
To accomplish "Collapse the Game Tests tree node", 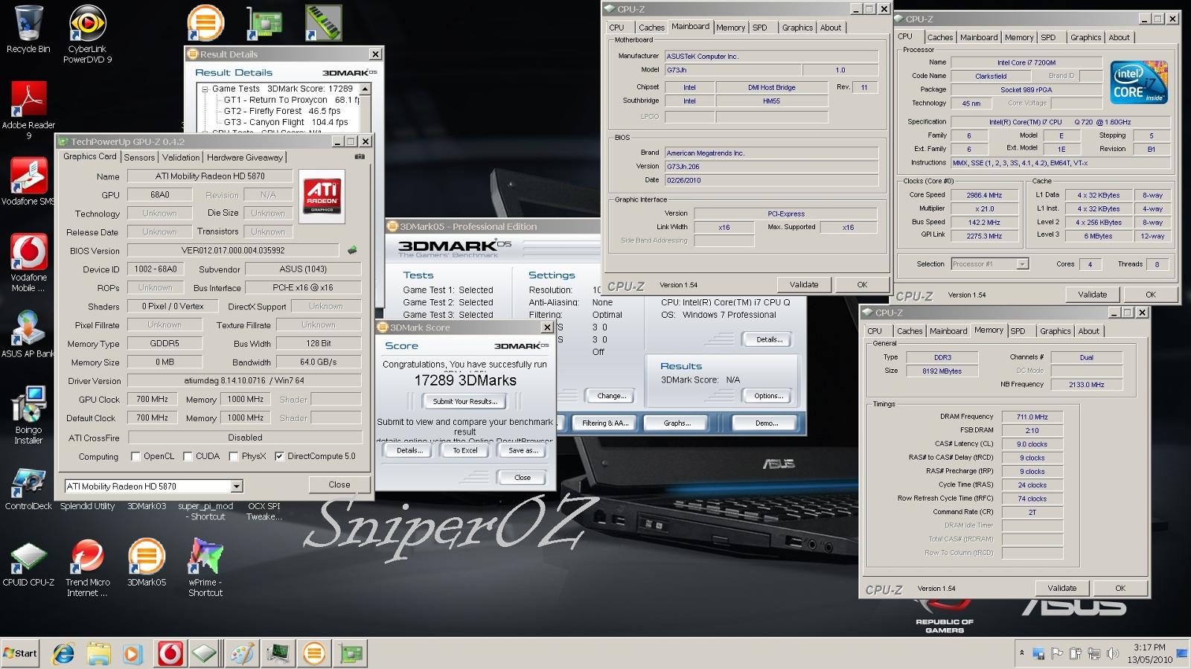I will point(205,89).
